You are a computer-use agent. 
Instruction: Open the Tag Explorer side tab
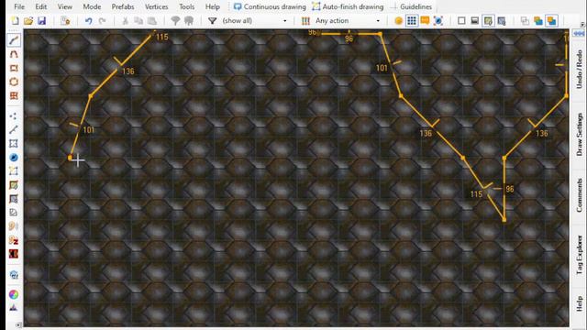(x=579, y=255)
